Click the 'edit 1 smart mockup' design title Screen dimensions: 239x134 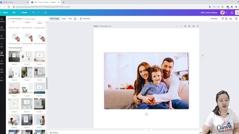(209, 12)
